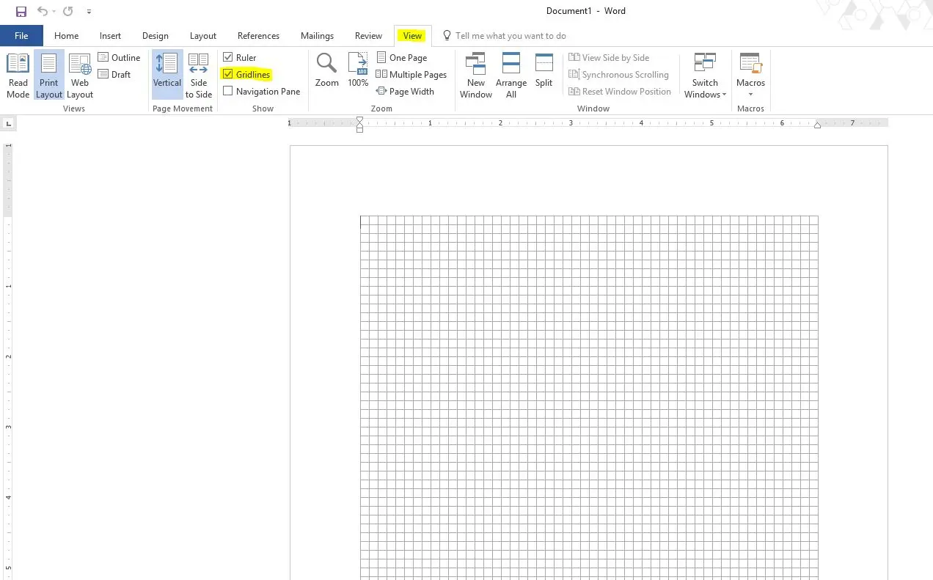Enable the Navigation Pane checkbox
The image size is (933, 580).
(x=228, y=91)
